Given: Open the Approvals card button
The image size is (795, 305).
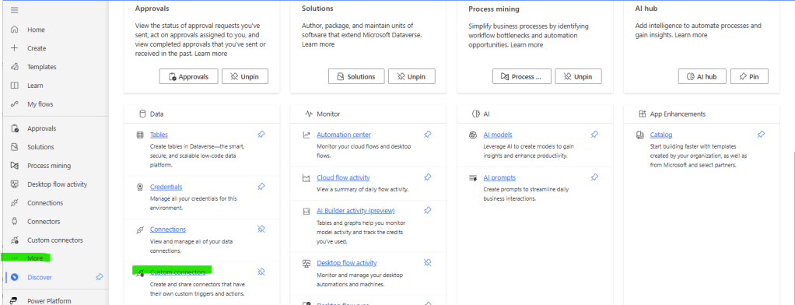Looking at the screenshot, I should 188,76.
